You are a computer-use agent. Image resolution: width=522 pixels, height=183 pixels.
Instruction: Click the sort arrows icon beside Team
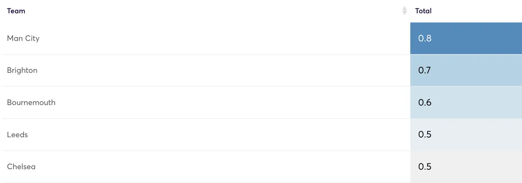[405, 11]
